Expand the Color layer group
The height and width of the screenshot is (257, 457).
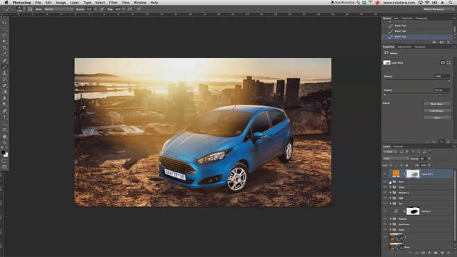(x=391, y=187)
